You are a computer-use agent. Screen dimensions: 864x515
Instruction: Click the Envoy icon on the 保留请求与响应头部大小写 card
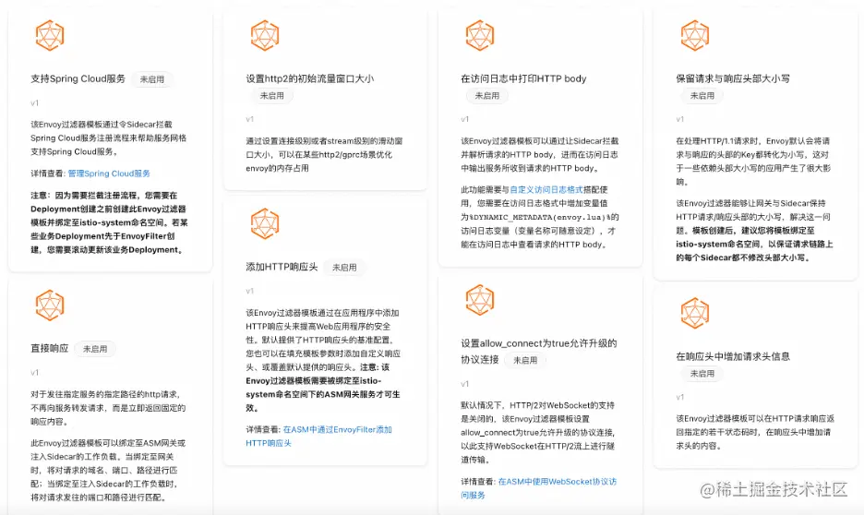[x=695, y=36]
